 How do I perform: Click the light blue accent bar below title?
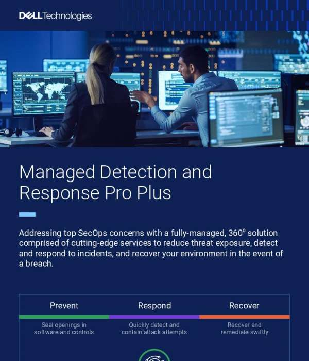27,214
